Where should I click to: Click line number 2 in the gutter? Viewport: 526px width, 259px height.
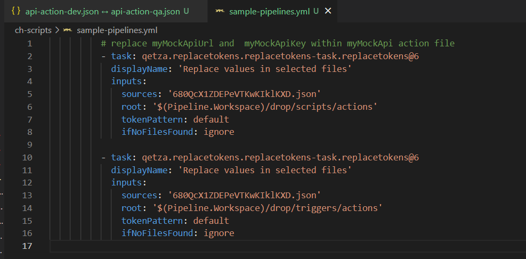(x=30, y=56)
